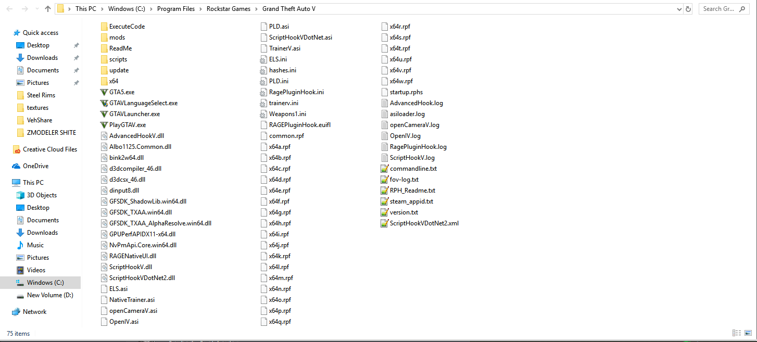This screenshot has height=342, width=757.
Task: Select the ScriptHookV.dll file icon
Action: click(x=104, y=267)
